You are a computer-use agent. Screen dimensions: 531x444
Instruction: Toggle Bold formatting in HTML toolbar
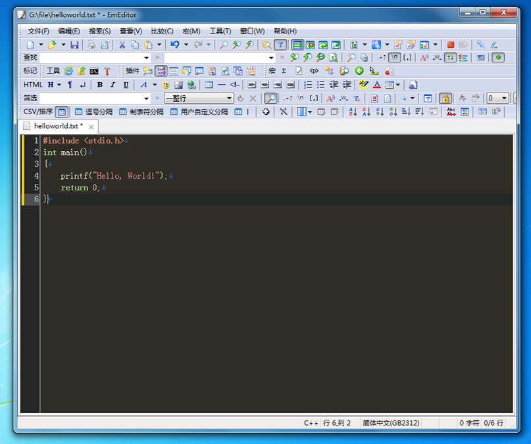tap(100, 85)
